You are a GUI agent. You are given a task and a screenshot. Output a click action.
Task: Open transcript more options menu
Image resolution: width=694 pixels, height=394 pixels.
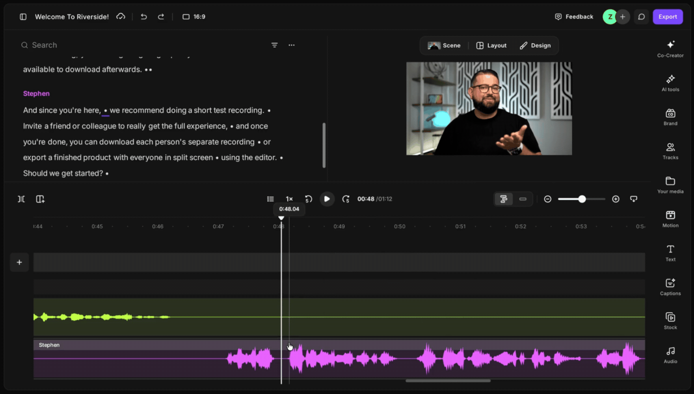(292, 45)
